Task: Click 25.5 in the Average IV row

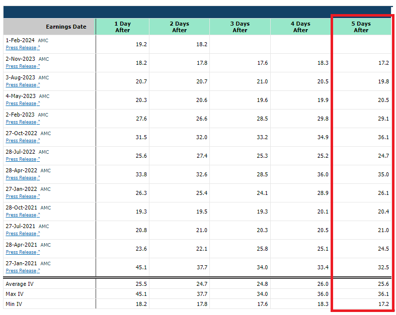Action: 141,284
